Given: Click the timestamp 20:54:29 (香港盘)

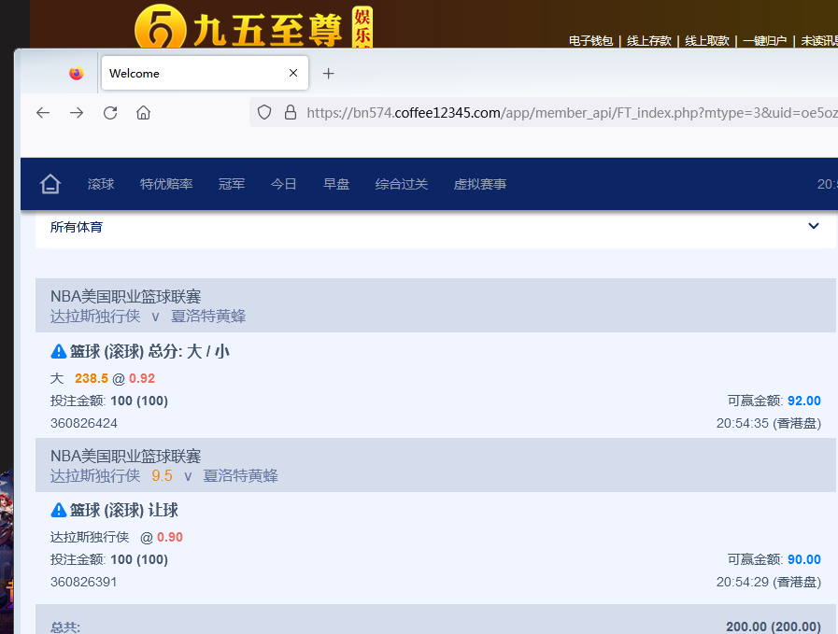Looking at the screenshot, I should [x=769, y=583].
